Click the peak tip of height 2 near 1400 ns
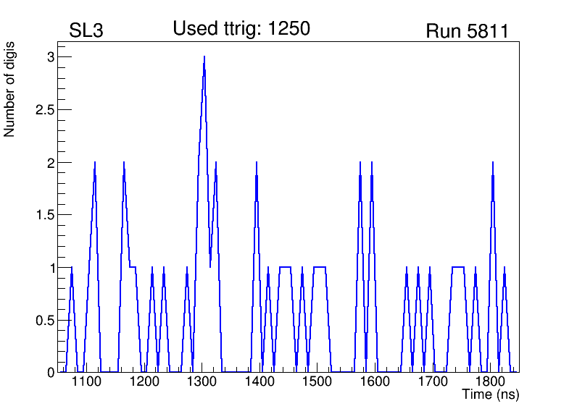Screen dimensions: 577x414 (257, 163)
